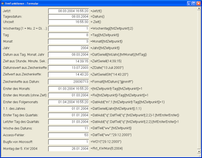Close the frmFunktionen form window

[x=198, y=3]
